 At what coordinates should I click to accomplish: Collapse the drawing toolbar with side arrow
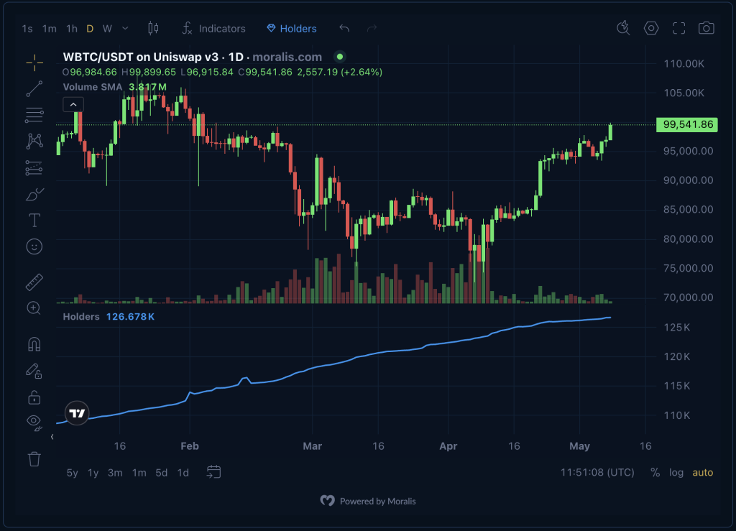click(52, 437)
